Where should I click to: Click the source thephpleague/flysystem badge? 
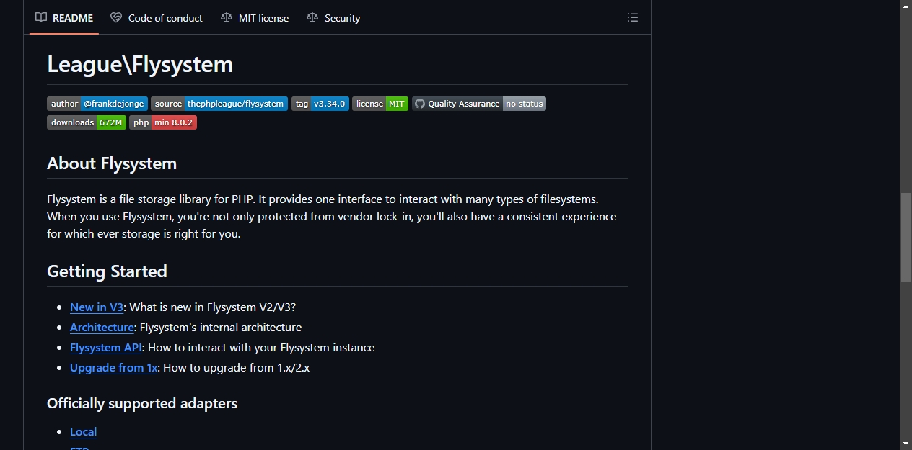tap(219, 104)
